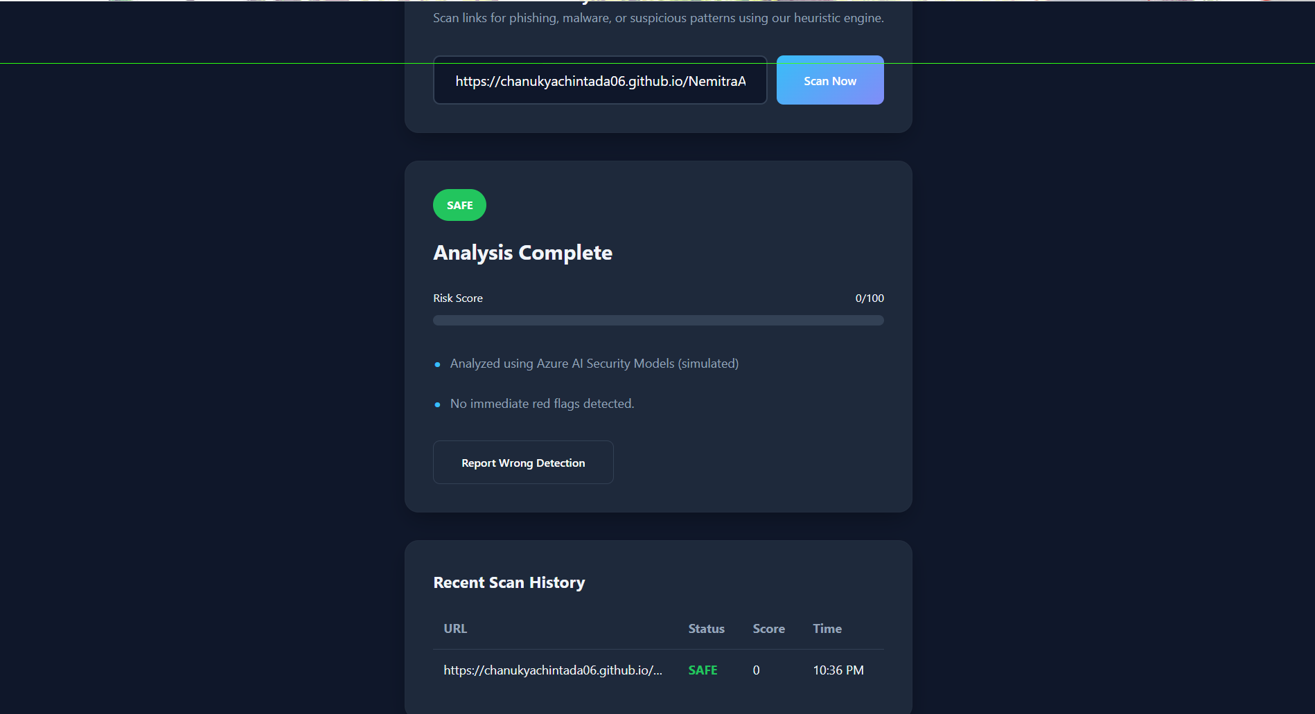The height and width of the screenshot is (714, 1315).
Task: Click the Score column header
Action: (x=768, y=629)
